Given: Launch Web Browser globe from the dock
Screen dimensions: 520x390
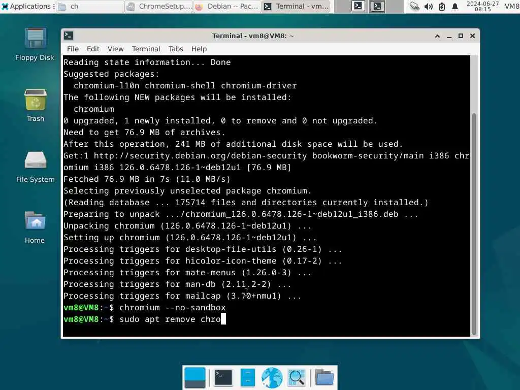Looking at the screenshot, I should point(272,377).
